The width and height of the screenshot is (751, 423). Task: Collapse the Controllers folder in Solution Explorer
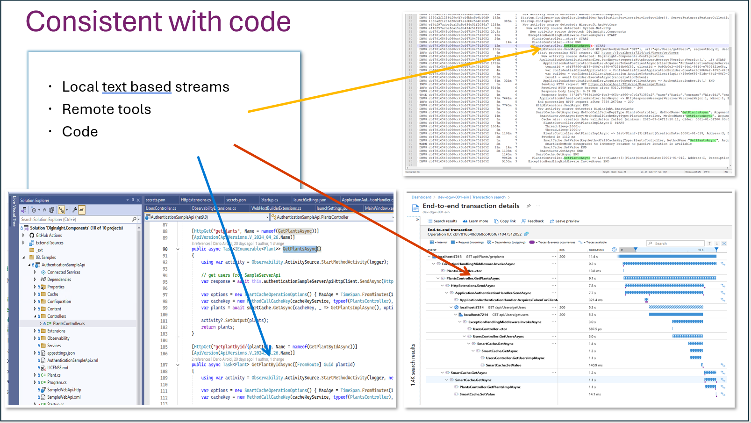tap(35, 316)
